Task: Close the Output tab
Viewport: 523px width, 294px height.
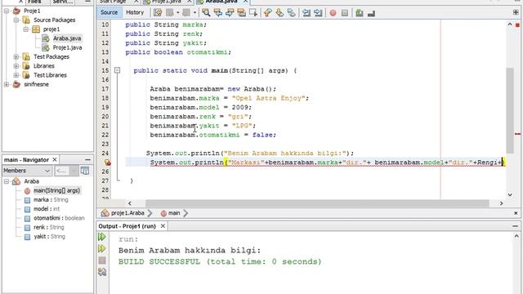Action: 163,226
